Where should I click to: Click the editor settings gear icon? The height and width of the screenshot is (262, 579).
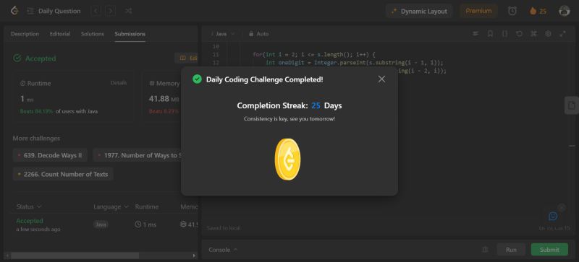pos(548,33)
